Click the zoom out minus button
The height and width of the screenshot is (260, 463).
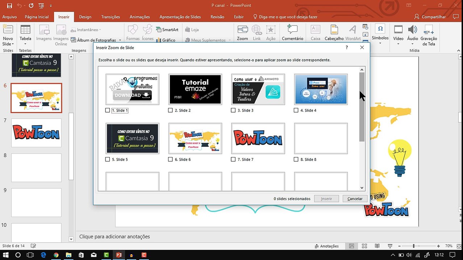tap(399, 246)
